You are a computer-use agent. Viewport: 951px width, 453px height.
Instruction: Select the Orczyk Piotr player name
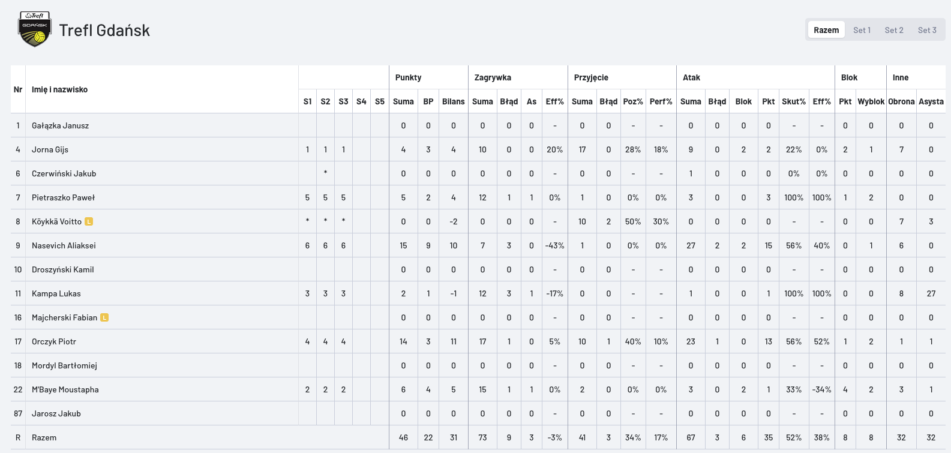coord(54,341)
